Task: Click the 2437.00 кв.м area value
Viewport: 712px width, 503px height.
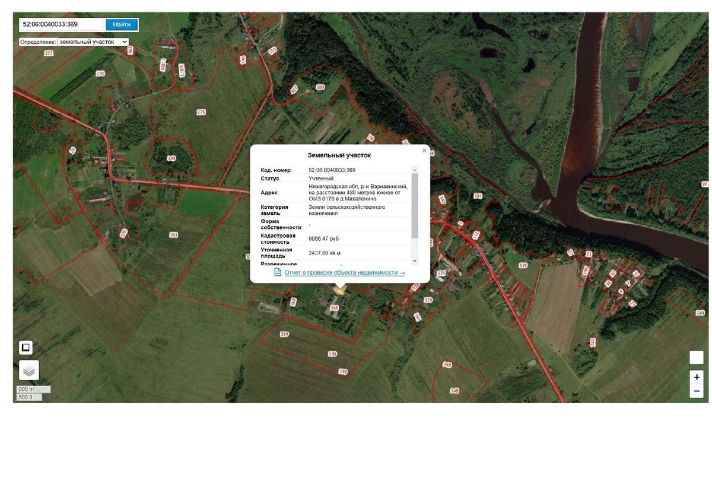Action: coord(325,253)
